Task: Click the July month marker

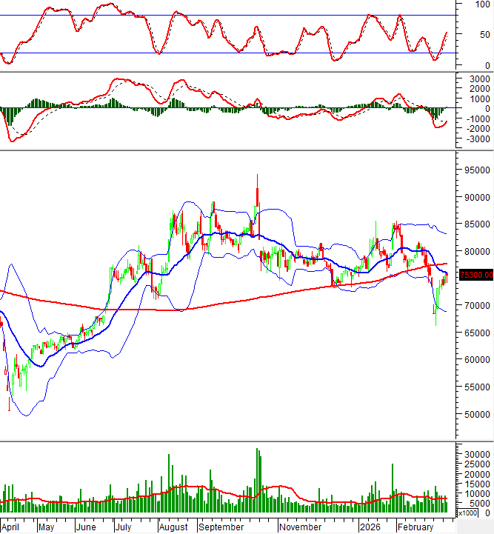Action: [124, 527]
